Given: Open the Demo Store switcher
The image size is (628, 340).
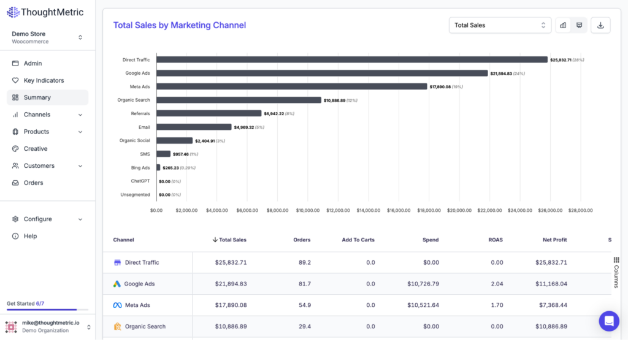Looking at the screenshot, I should click(47, 37).
